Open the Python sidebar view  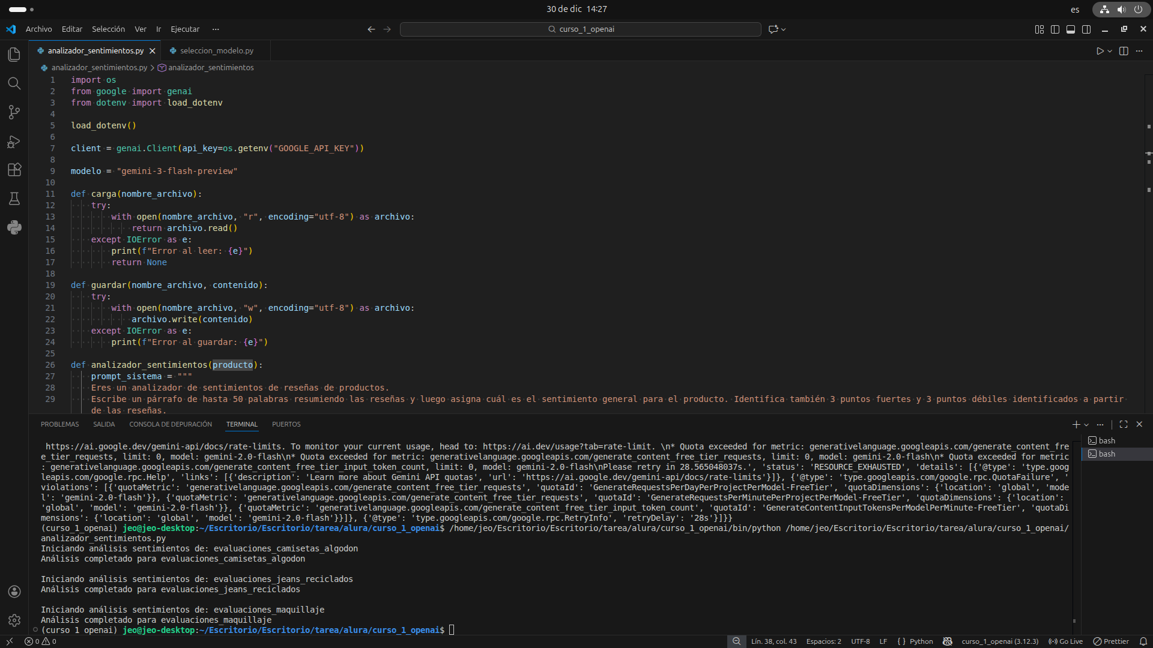point(14,227)
